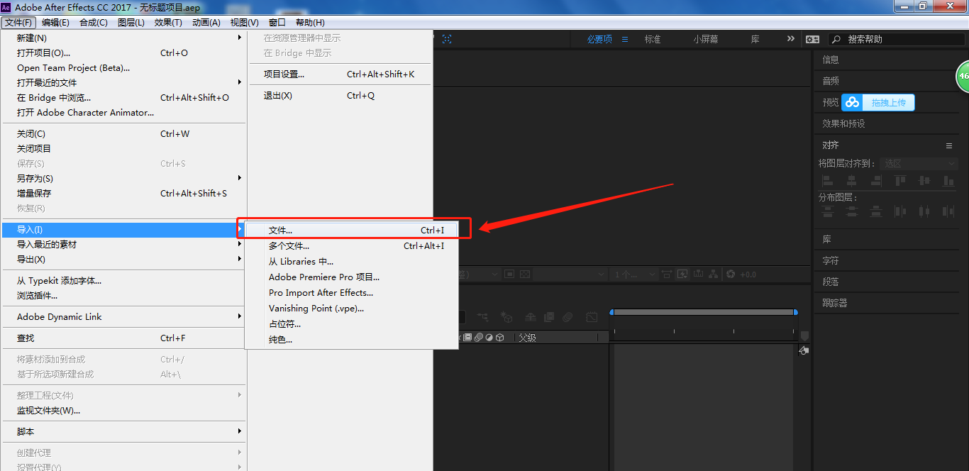Choose 监视文件夹(W)... from the File menu
Screen dimensions: 969x471
pos(123,411)
